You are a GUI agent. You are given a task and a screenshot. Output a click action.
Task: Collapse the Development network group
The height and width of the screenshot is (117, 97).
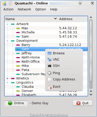pyautogui.click(x=8, y=41)
